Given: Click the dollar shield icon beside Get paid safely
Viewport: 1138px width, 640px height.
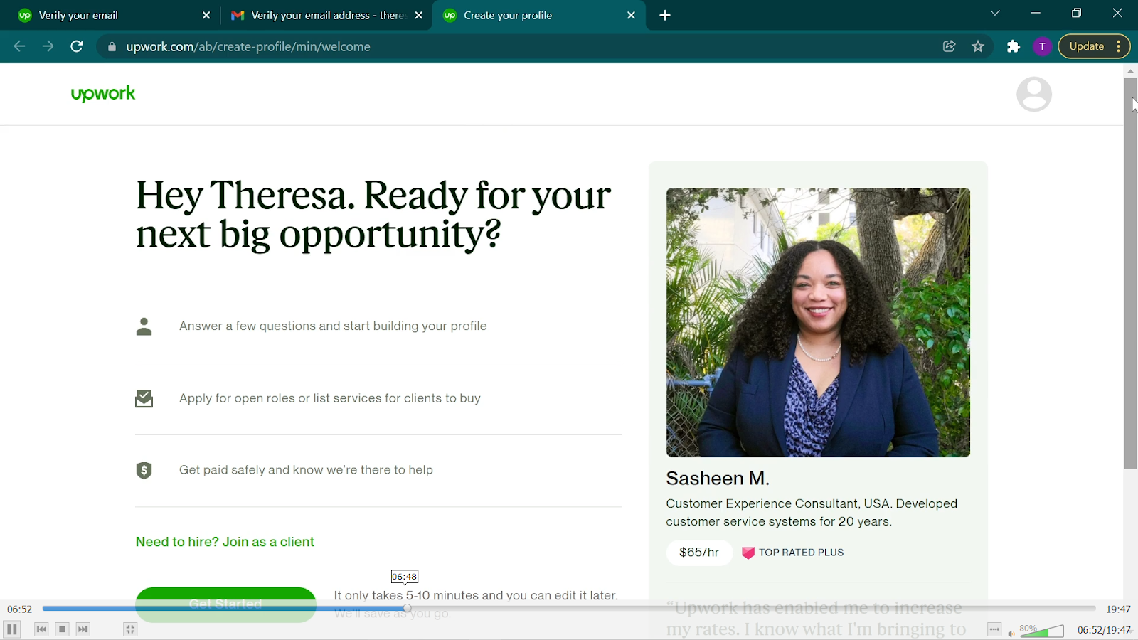Looking at the screenshot, I should pos(144,470).
